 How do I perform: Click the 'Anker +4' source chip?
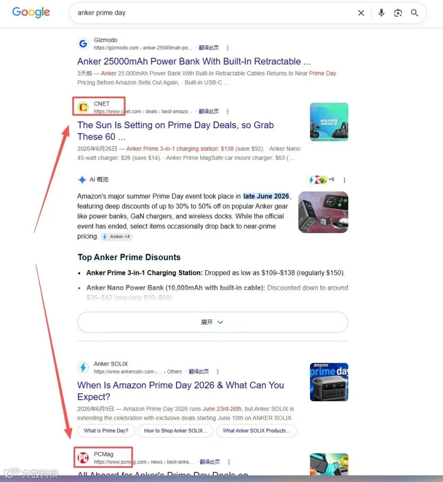(117, 237)
